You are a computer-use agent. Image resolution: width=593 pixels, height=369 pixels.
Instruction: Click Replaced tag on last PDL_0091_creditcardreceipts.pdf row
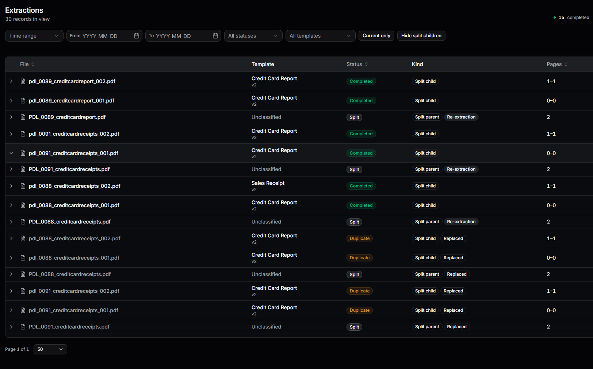point(457,327)
